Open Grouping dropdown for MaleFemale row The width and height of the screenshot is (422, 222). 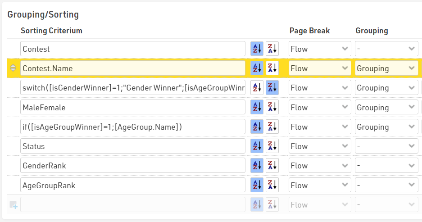[x=386, y=107]
